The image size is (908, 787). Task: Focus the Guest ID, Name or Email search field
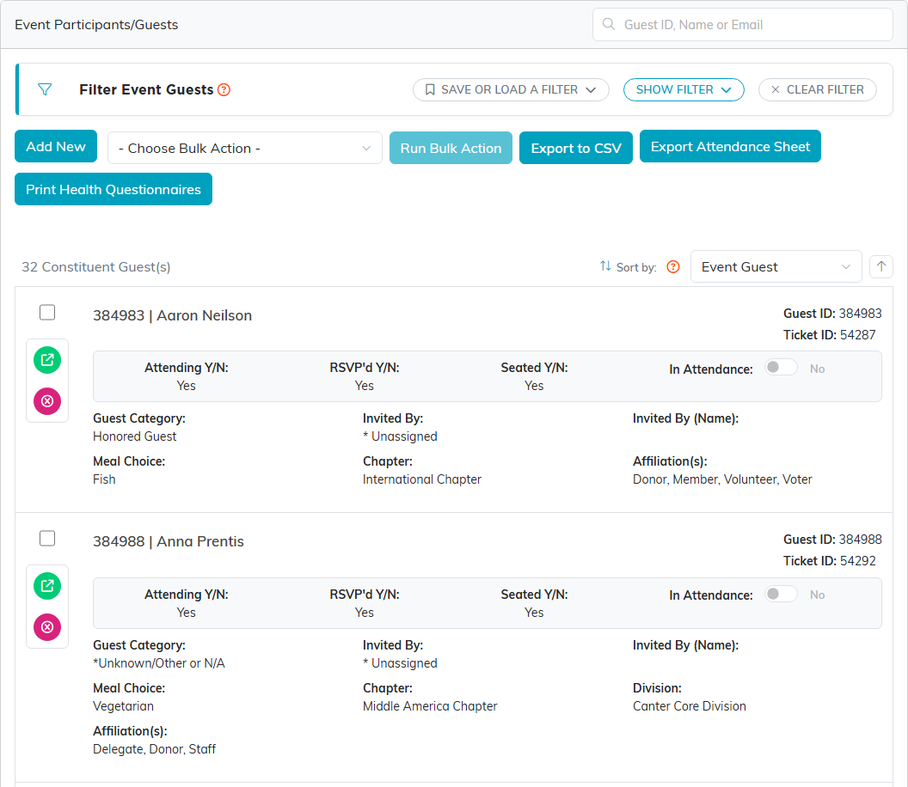tap(742, 24)
